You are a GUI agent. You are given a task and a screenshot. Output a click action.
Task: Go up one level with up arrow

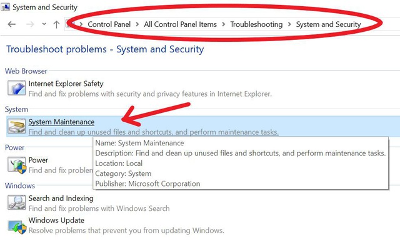click(x=56, y=24)
